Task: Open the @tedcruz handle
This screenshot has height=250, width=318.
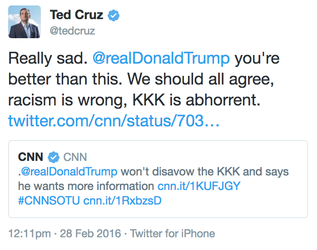Action: pyautogui.click(x=72, y=31)
